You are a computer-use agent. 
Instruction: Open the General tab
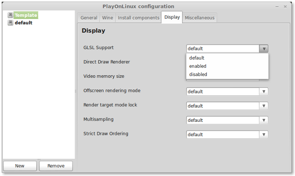pyautogui.click(x=89, y=18)
